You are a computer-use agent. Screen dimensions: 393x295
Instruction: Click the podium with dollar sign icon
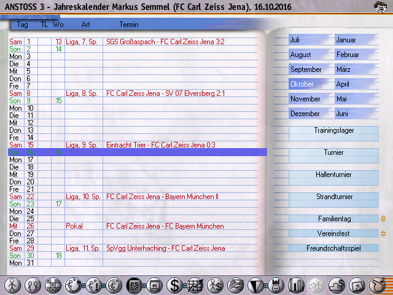(x=337, y=285)
